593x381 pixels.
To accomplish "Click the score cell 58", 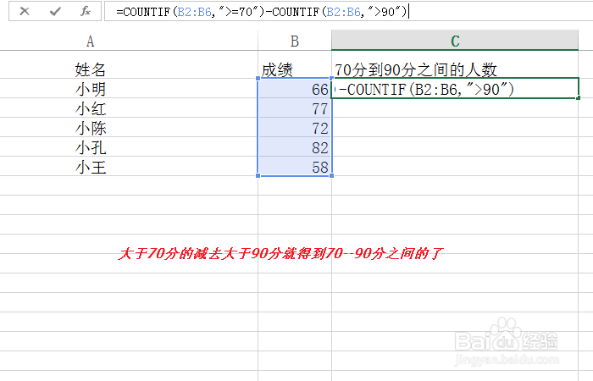I will [295, 166].
